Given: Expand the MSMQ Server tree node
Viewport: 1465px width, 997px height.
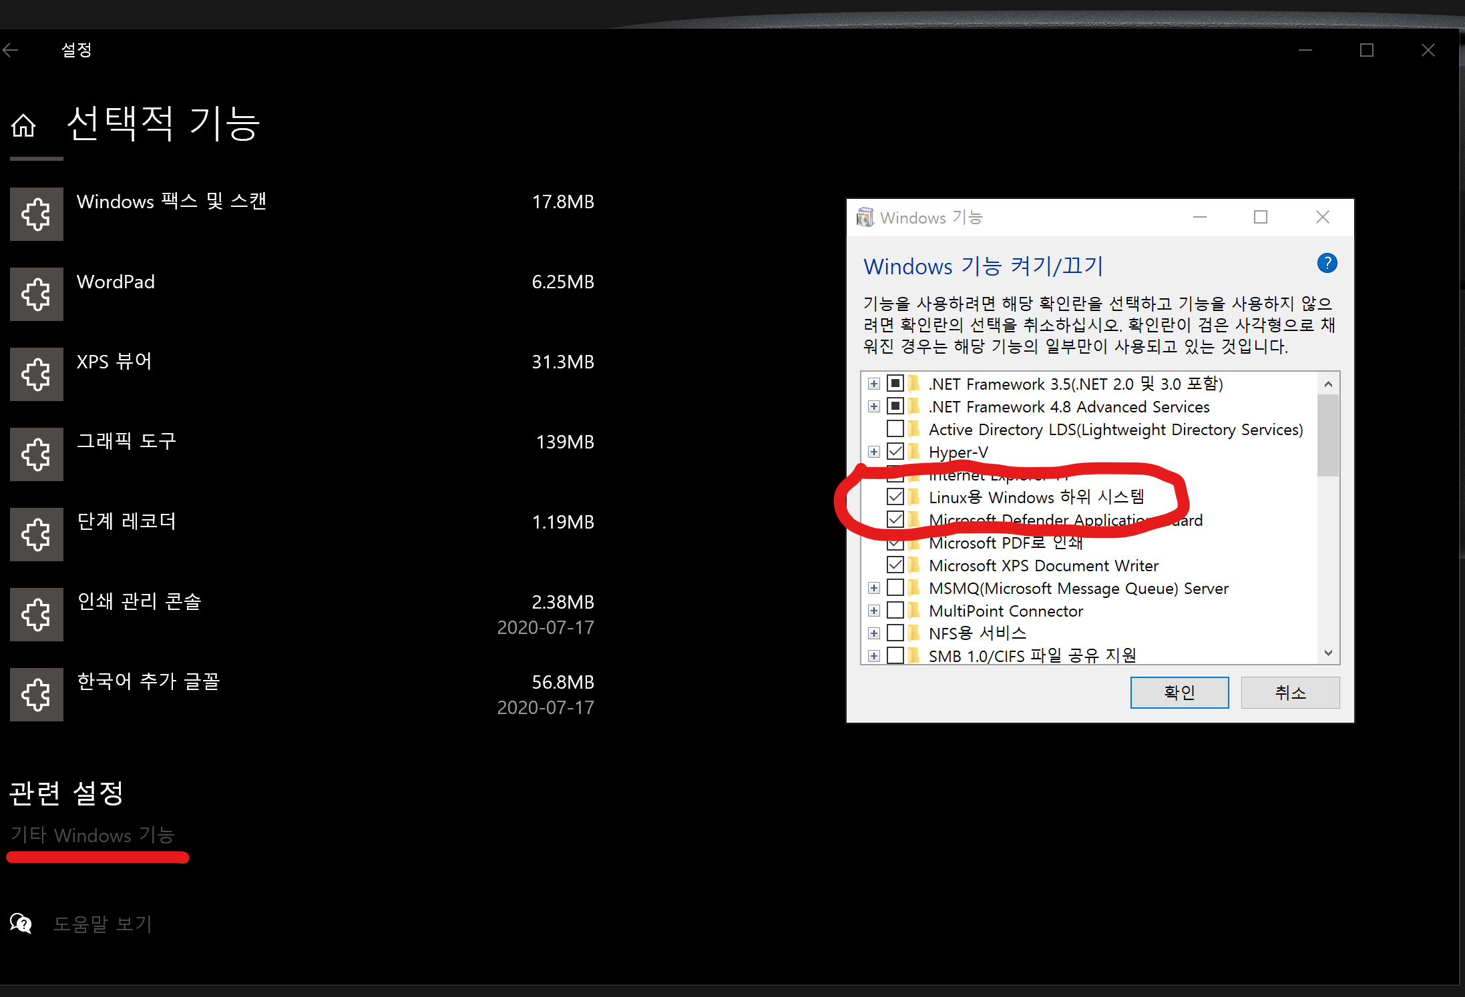Looking at the screenshot, I should 874,588.
